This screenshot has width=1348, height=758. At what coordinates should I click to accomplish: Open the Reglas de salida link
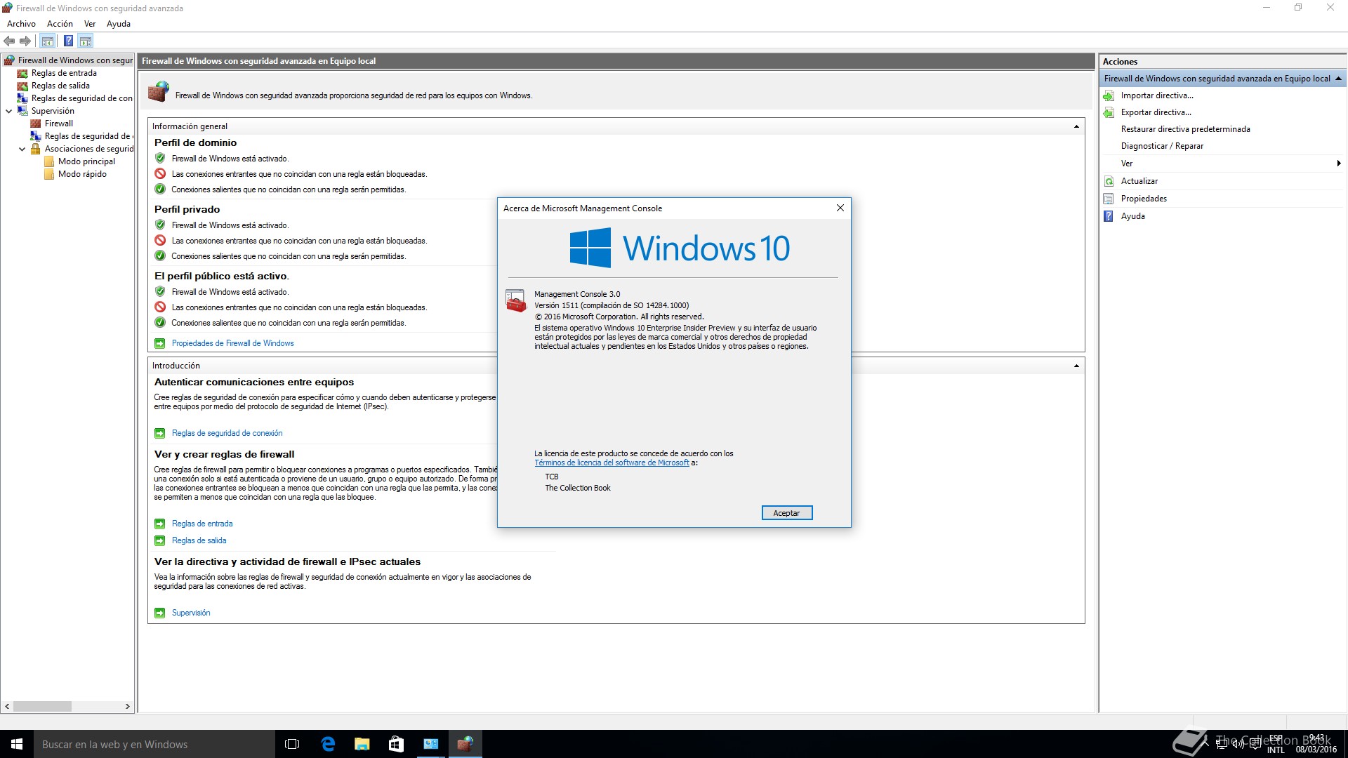(x=199, y=540)
